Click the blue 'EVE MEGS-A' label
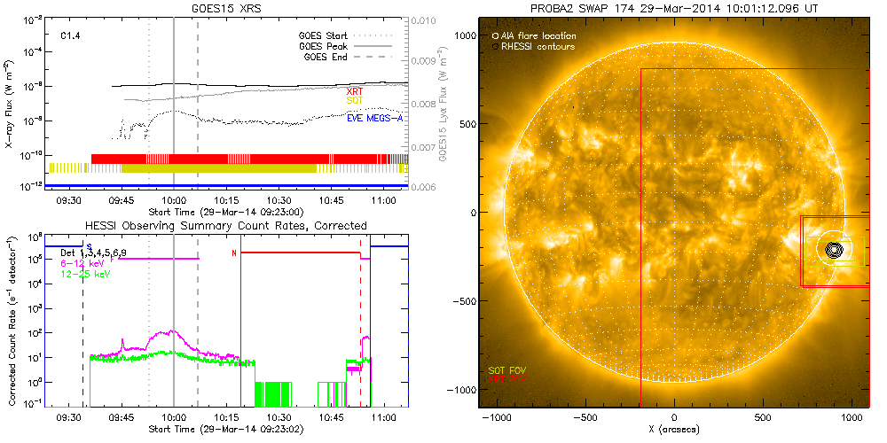887x443 pixels. 374,117
